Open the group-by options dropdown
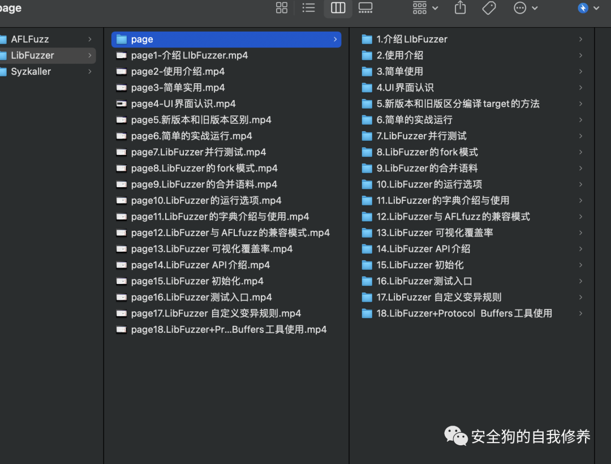This screenshot has width=611, height=464. point(425,8)
